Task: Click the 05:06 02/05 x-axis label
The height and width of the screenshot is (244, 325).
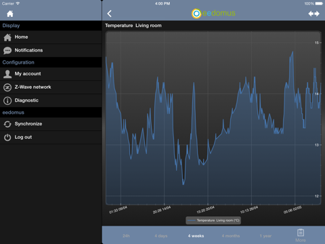Action: [292, 210]
